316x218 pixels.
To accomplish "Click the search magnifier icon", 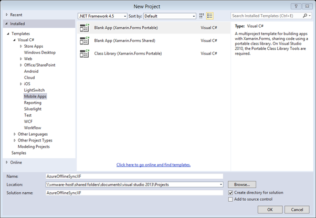I will point(305,16).
